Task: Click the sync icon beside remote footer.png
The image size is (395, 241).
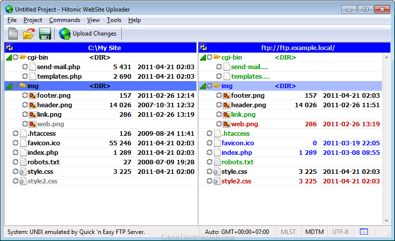Action: coord(219,95)
